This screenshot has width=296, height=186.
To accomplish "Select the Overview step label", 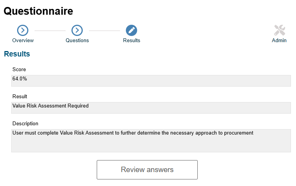I will [23, 40].
